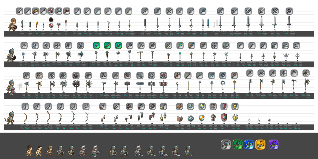The height and width of the screenshot is (159, 318).
Task: Click the Battle pick icon
Action: tap(141, 45)
